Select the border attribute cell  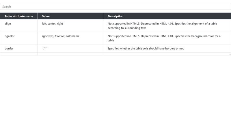[19, 49]
